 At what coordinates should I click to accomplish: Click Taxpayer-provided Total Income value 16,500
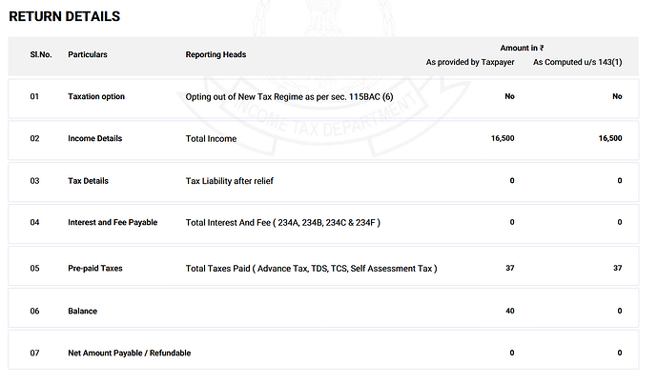pos(503,138)
